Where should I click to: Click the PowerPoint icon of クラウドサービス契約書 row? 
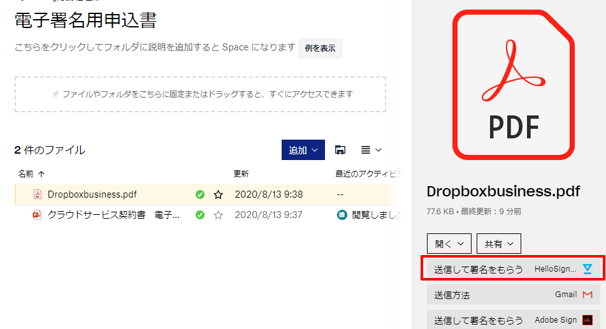[37, 215]
